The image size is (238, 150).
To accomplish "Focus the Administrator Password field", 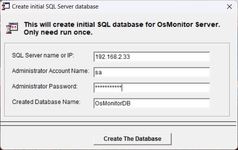I will pyautogui.click(x=152, y=88).
